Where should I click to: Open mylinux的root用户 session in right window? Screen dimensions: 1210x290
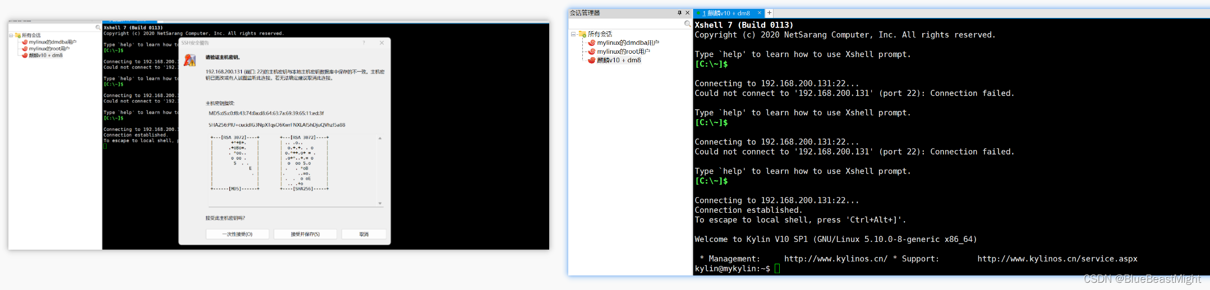point(623,52)
